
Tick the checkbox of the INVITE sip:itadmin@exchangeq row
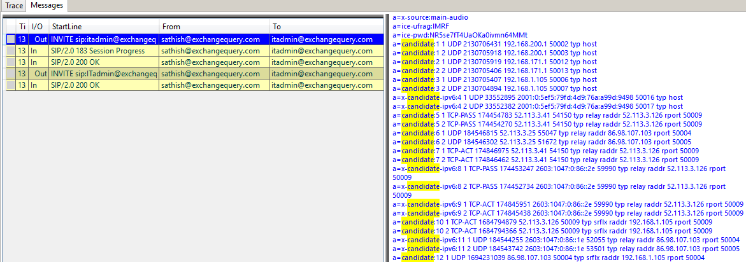[x=10, y=39]
